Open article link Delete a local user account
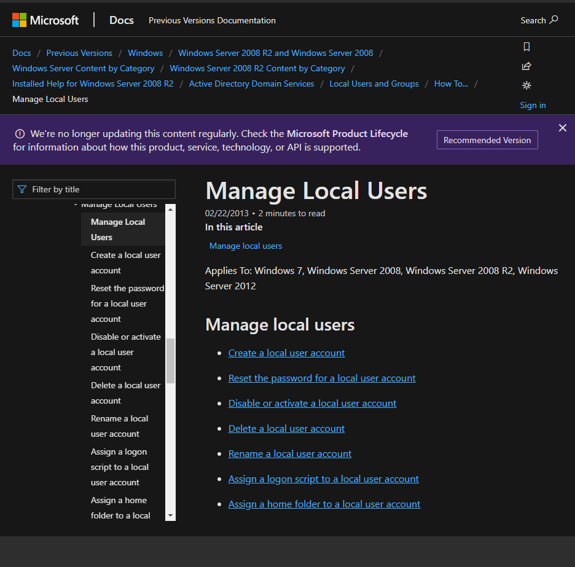This screenshot has height=567, width=575. click(x=286, y=428)
